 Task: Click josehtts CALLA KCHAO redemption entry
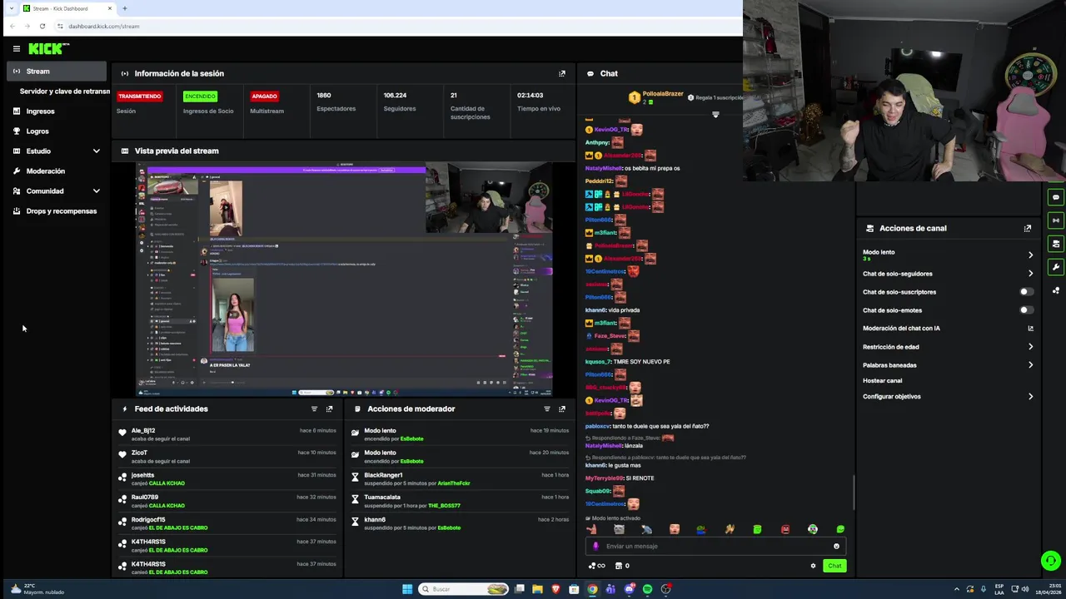click(x=227, y=479)
